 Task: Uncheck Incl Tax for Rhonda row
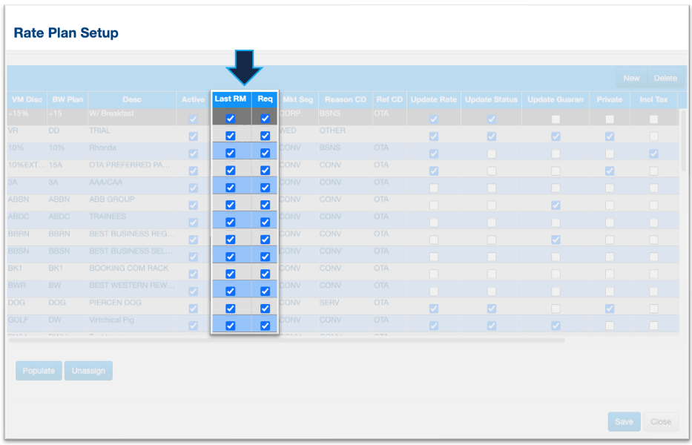[x=653, y=154]
